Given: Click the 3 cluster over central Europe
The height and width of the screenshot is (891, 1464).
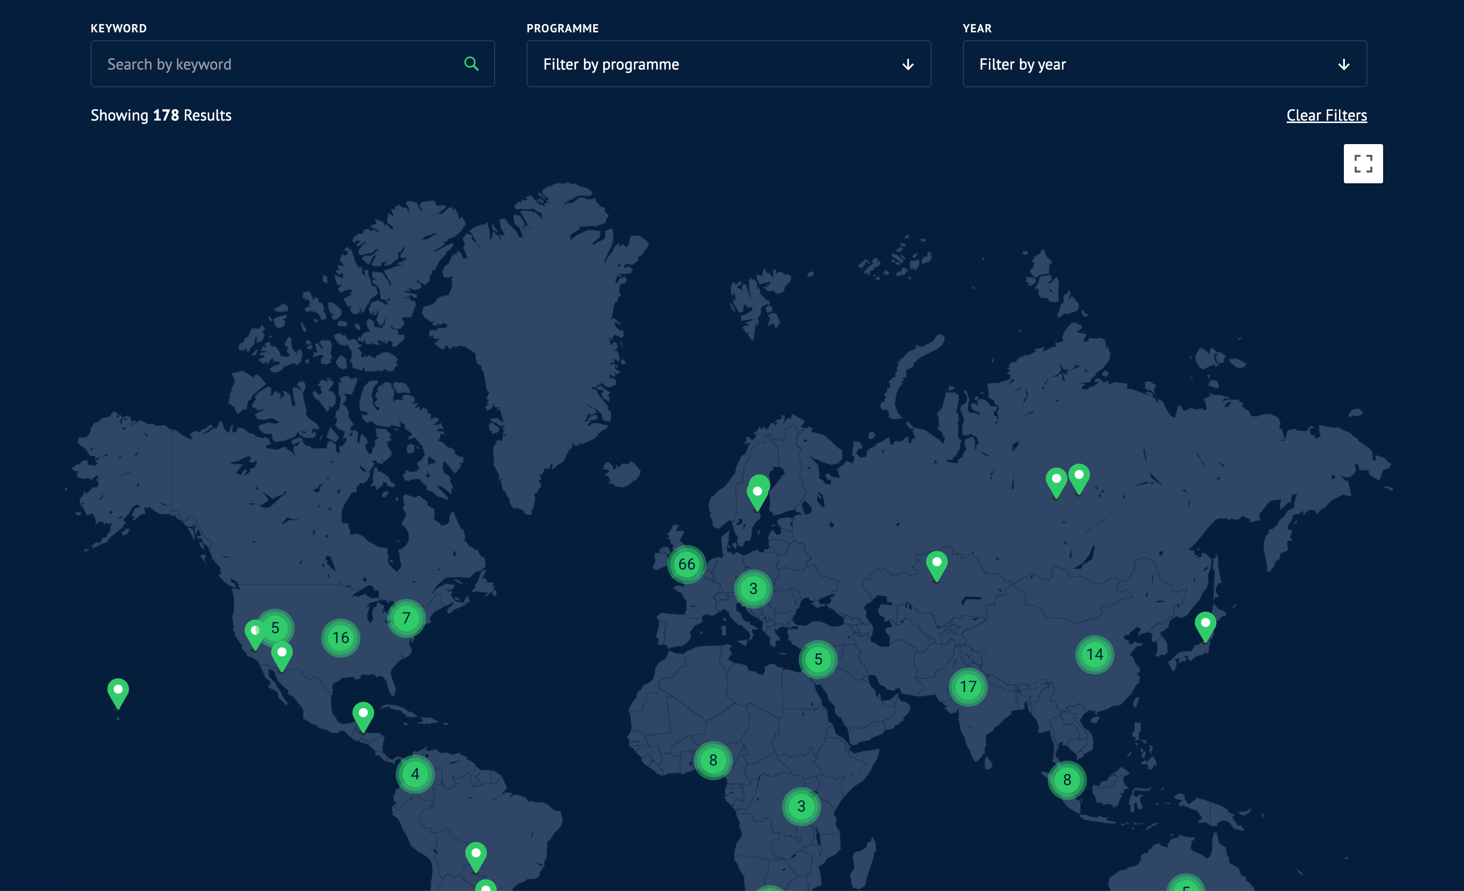Looking at the screenshot, I should point(754,589).
